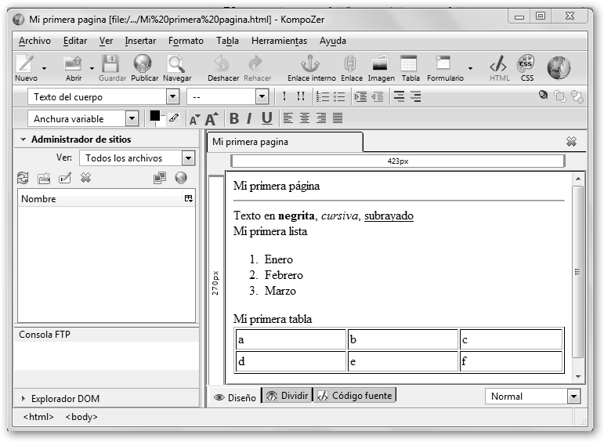
Task: Click the Navegar browse icon
Action: (176, 67)
